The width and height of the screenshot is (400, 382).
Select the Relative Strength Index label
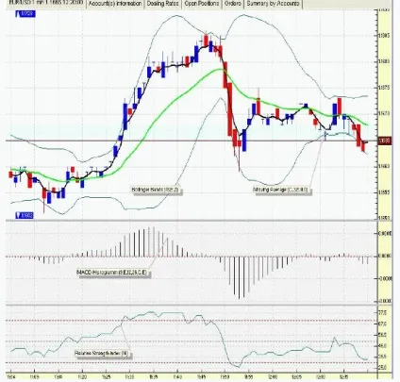click(x=102, y=353)
